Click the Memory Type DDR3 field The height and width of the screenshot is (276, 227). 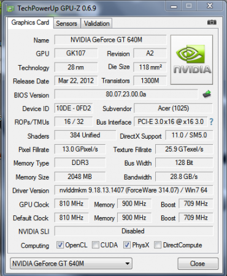[x=80, y=163]
